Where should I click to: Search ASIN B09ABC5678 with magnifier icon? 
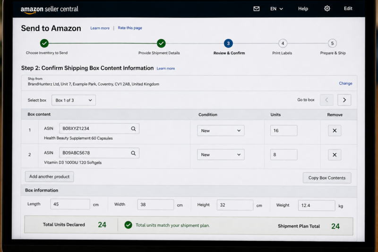click(133, 153)
